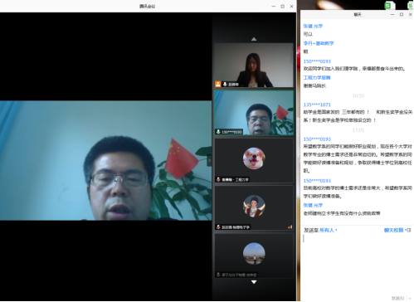
Task: Click the orange host icon on first video tile
Action: coord(218,84)
